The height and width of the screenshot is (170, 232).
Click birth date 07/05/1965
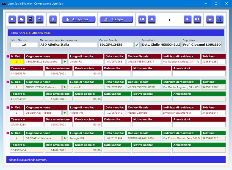click(x=115, y=62)
